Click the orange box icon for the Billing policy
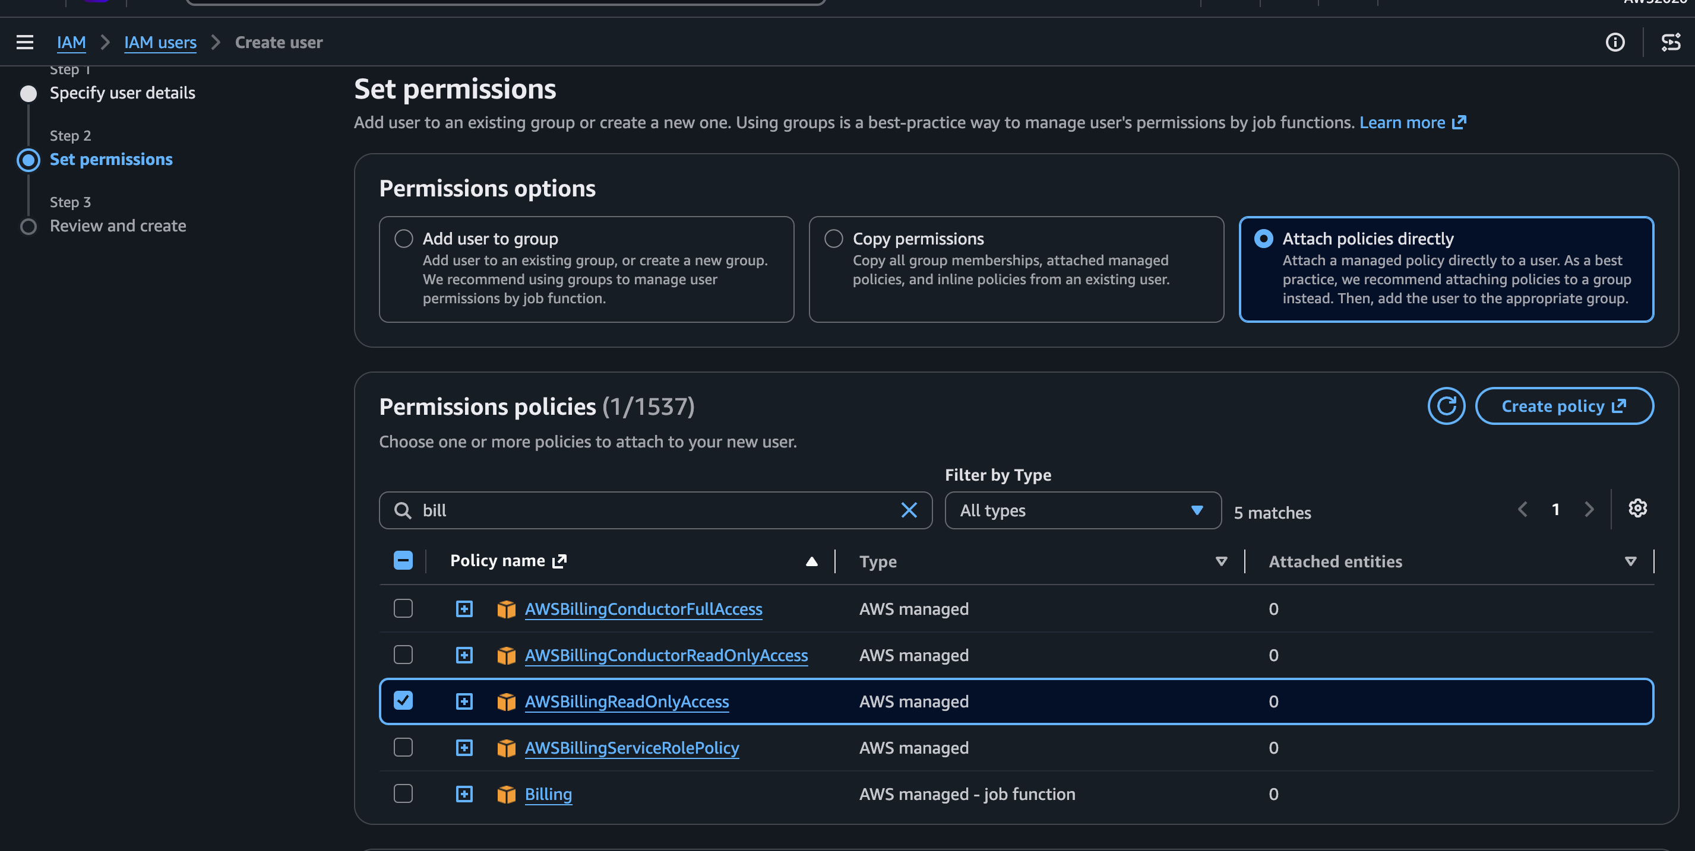This screenshot has height=851, width=1695. point(506,794)
